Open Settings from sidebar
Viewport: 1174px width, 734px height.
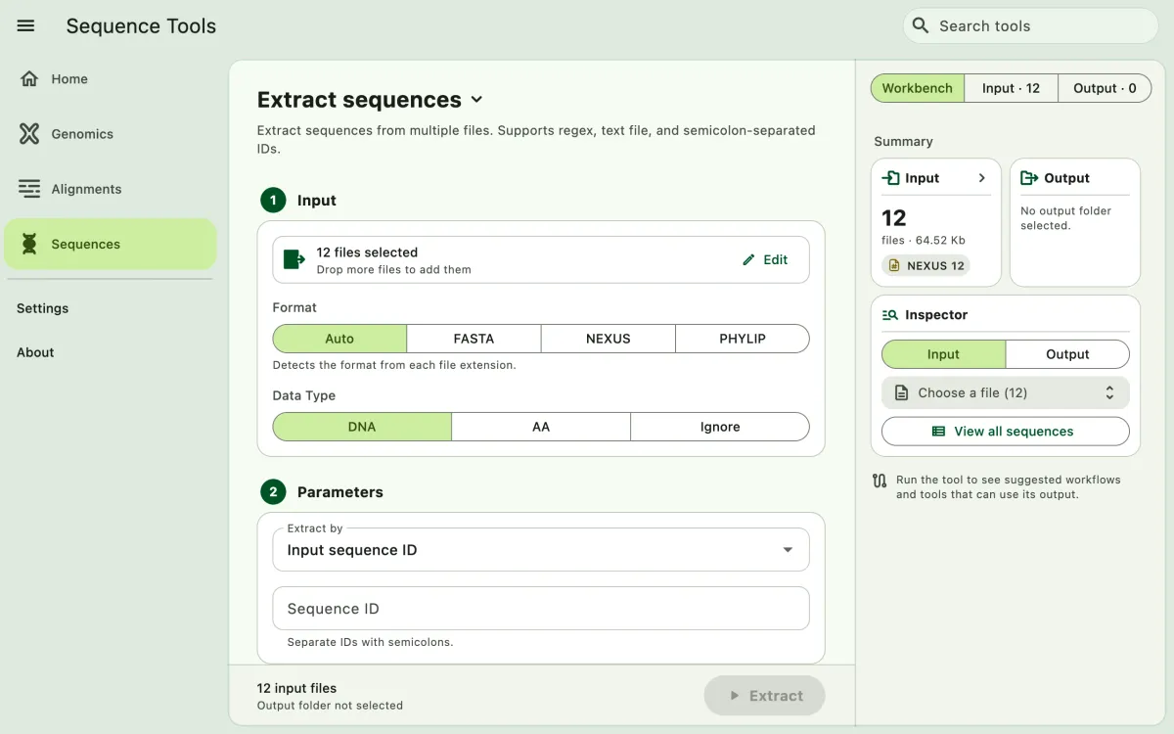coord(42,308)
